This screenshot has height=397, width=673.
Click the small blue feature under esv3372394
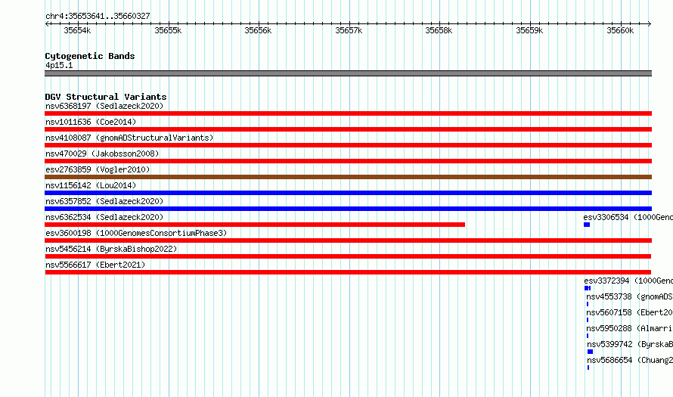click(x=588, y=288)
